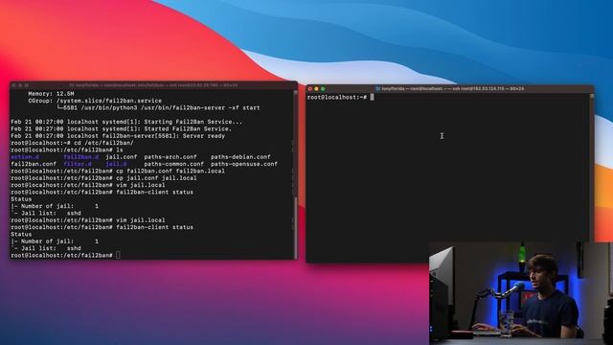This screenshot has height=345, width=613.
Task: Click 'paths-opensuse.conf' in the ls listing
Action: [x=244, y=164]
